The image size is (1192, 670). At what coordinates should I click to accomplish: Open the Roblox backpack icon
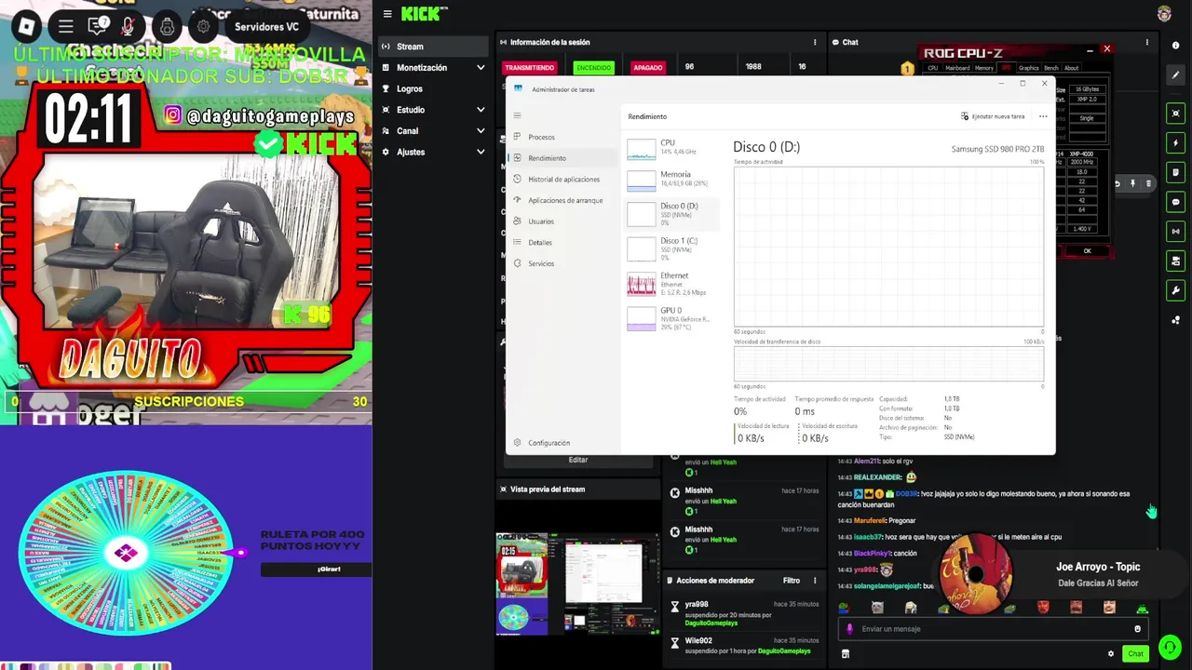pyautogui.click(x=167, y=26)
